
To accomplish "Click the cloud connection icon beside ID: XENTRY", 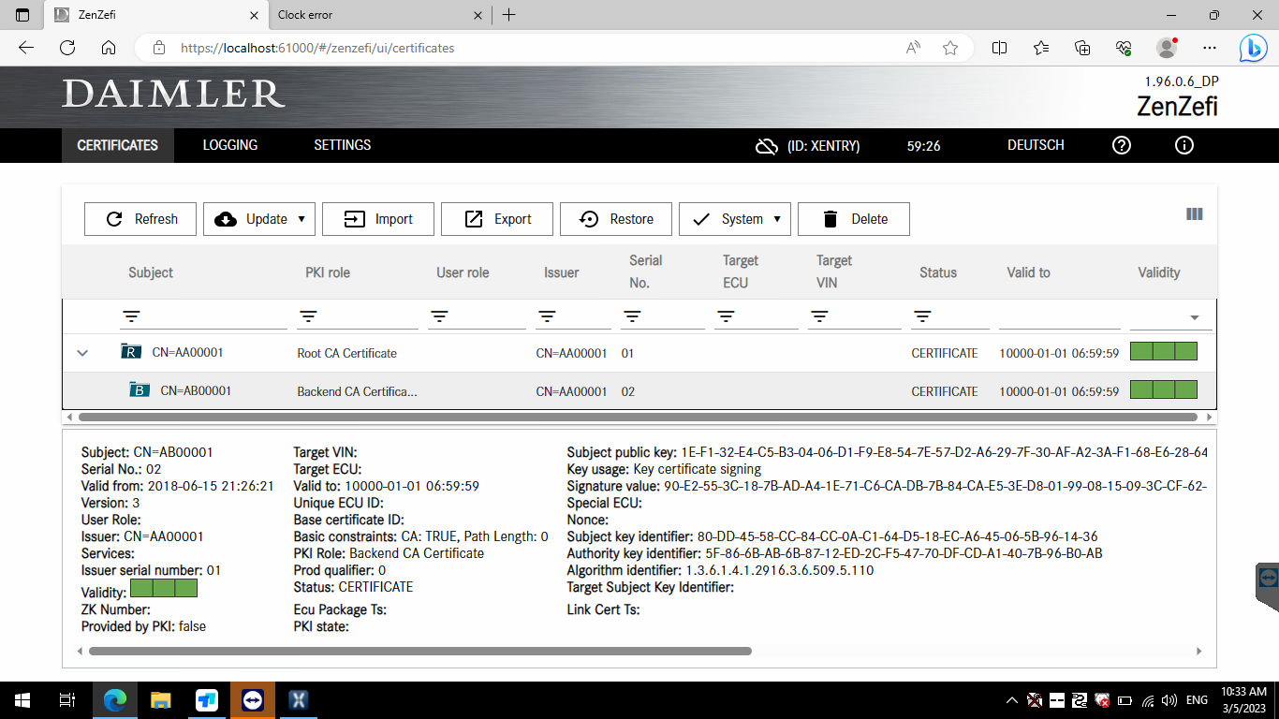I will pyautogui.click(x=766, y=145).
